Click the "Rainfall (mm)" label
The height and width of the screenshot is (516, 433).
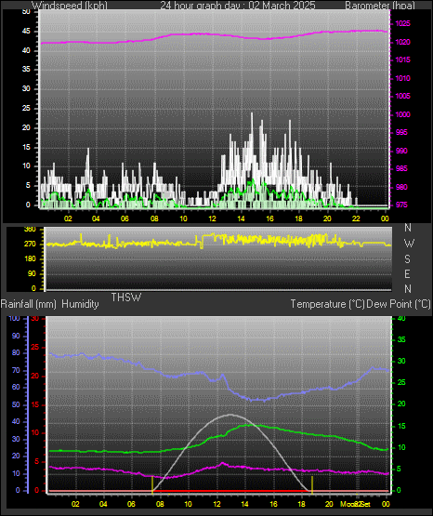pyautogui.click(x=28, y=304)
